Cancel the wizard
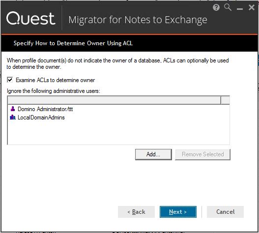The height and width of the screenshot is (233, 259). pos(225,212)
